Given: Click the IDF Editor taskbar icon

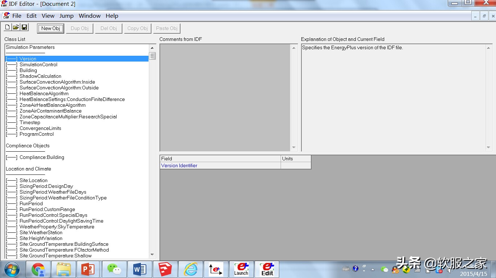Looking at the screenshot, I should click(267, 270).
